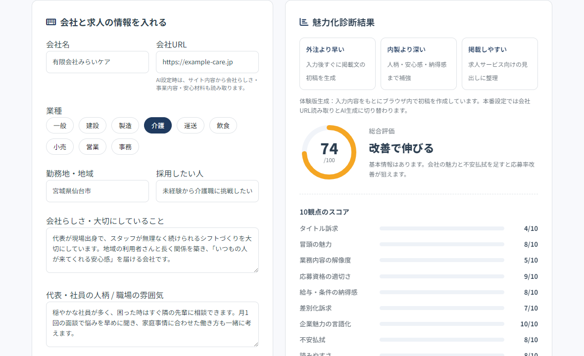Click the 会社URL input field
584x356 pixels.
point(207,62)
